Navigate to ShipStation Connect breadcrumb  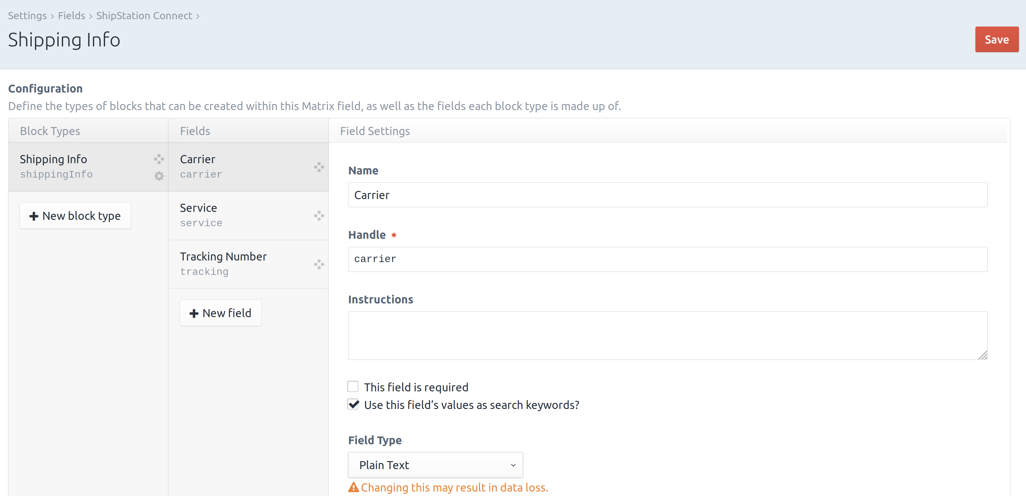pos(144,16)
